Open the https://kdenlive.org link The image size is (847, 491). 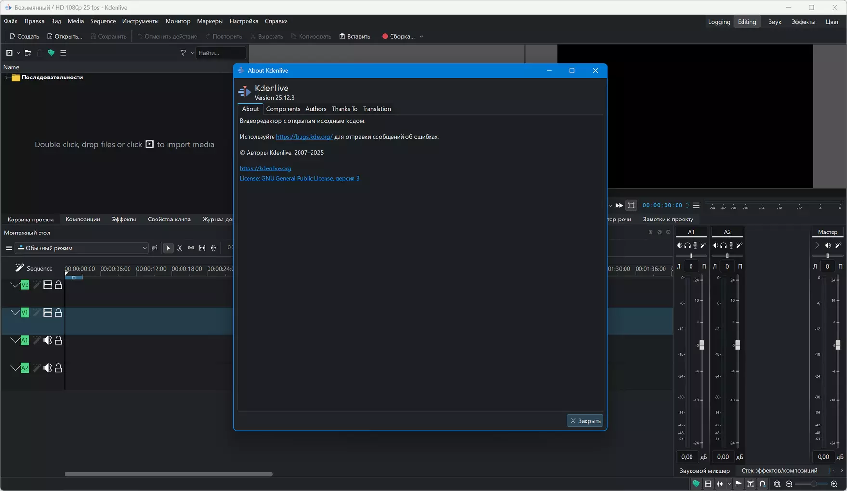point(265,168)
